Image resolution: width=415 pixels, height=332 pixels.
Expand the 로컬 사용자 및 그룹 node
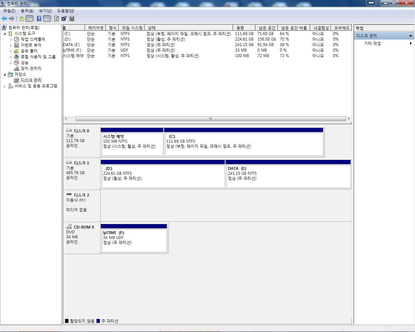click(x=11, y=57)
